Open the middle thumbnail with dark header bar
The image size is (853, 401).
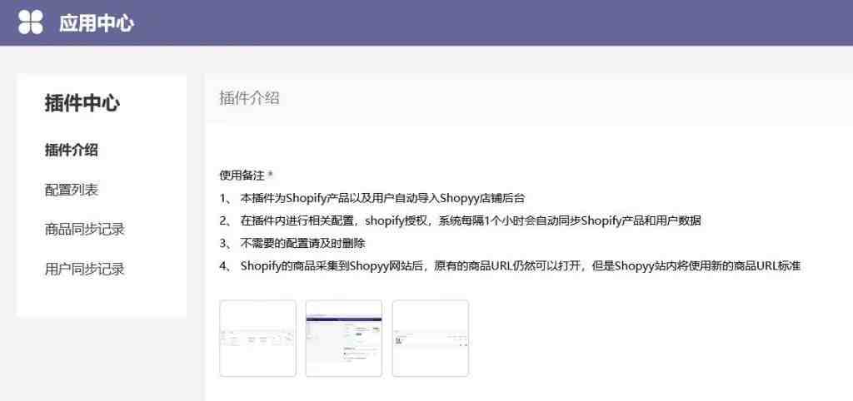click(x=344, y=339)
